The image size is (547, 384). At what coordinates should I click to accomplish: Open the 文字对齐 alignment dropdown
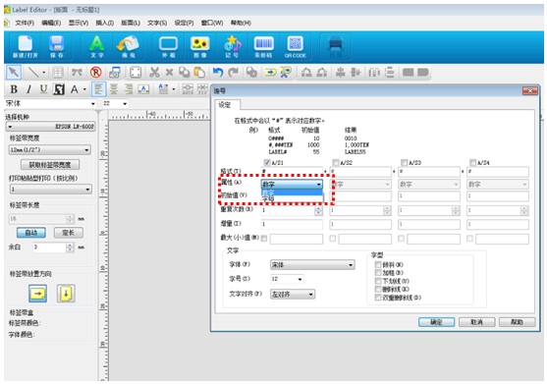point(293,294)
